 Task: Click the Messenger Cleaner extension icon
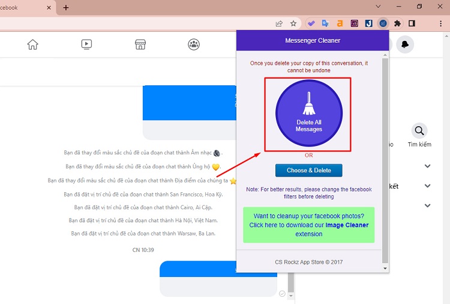pyautogui.click(x=383, y=23)
